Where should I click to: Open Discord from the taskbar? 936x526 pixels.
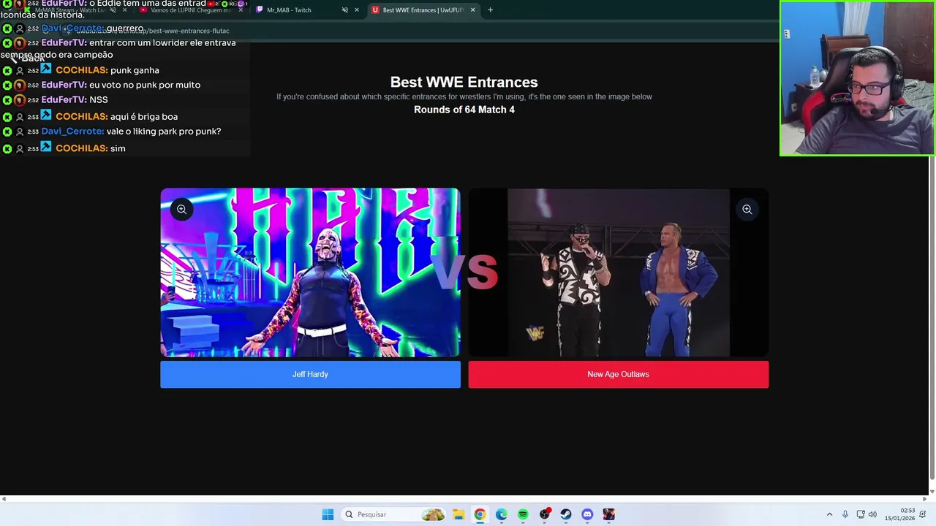[x=587, y=514]
